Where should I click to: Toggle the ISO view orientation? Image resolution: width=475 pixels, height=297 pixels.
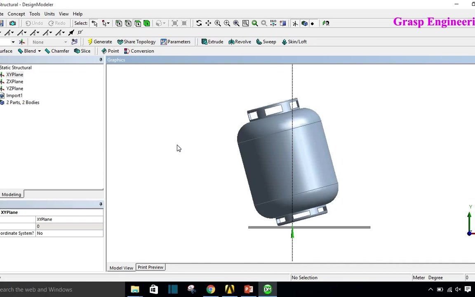(273, 24)
